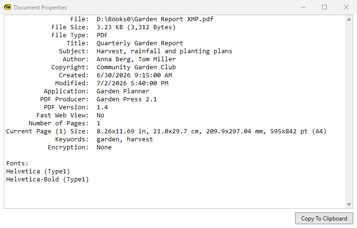Screen dimensions: 357x228
Task: Close the Document Properties window
Action: point(346,7)
